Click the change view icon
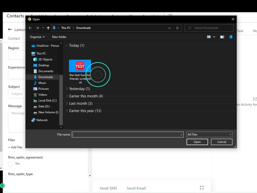Viewport: 257px width, 193px height. [209, 37]
